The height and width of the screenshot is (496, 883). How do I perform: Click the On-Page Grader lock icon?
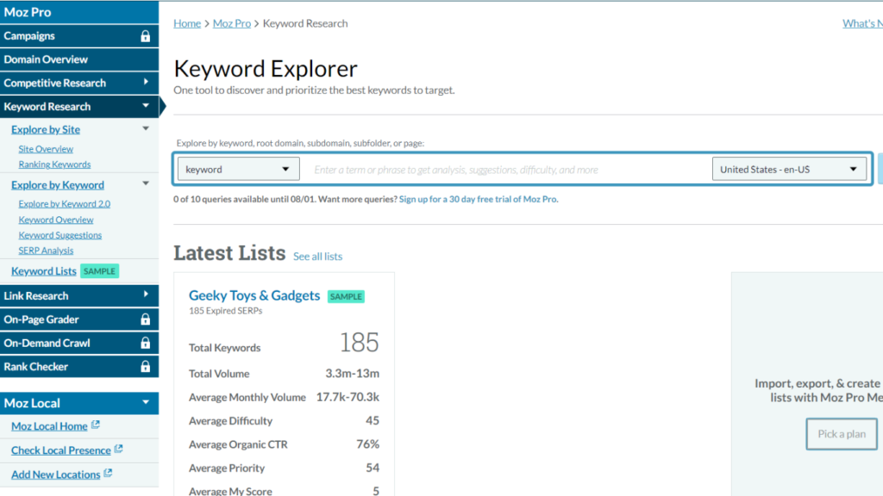(145, 319)
